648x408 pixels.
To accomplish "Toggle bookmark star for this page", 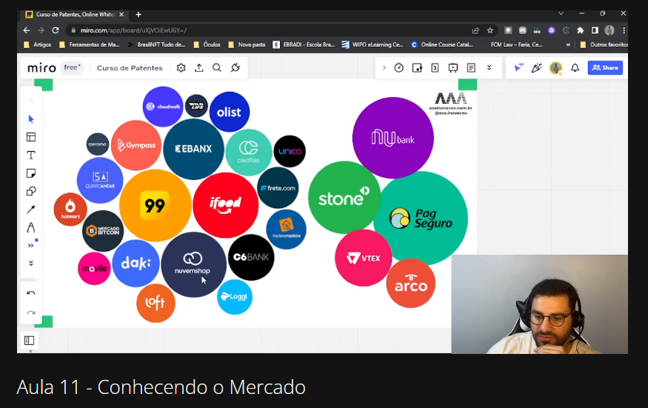I will [x=490, y=30].
